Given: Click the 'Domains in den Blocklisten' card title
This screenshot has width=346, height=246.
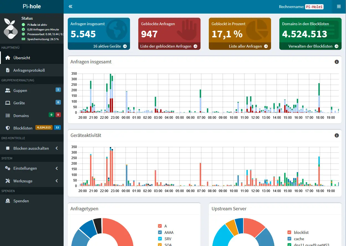Looking at the screenshot, I should 306,24.
